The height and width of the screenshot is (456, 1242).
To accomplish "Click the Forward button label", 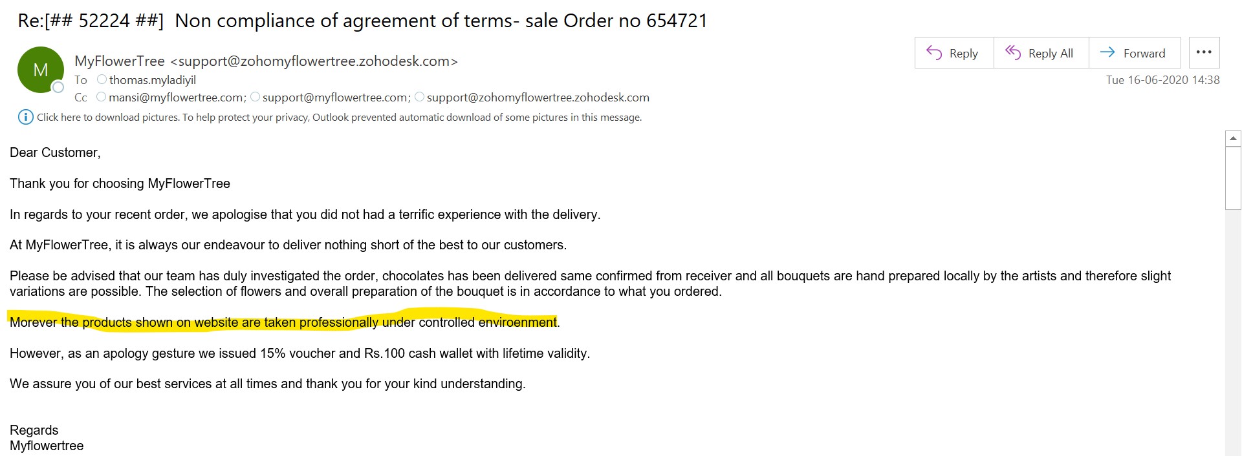I will pyautogui.click(x=1144, y=54).
